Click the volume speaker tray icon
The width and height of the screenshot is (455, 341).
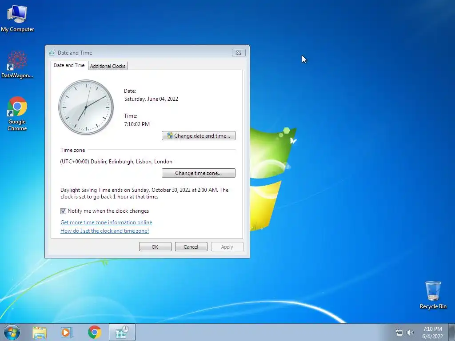(x=410, y=333)
